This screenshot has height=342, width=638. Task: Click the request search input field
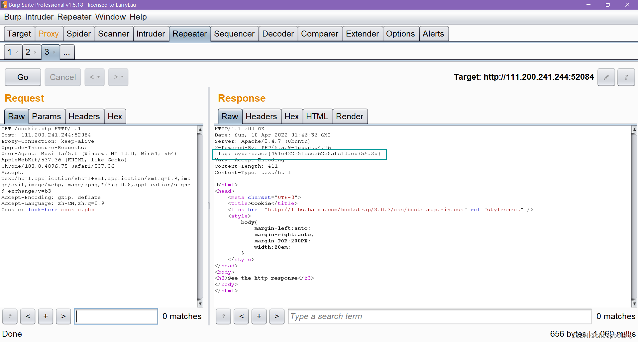pyautogui.click(x=116, y=316)
